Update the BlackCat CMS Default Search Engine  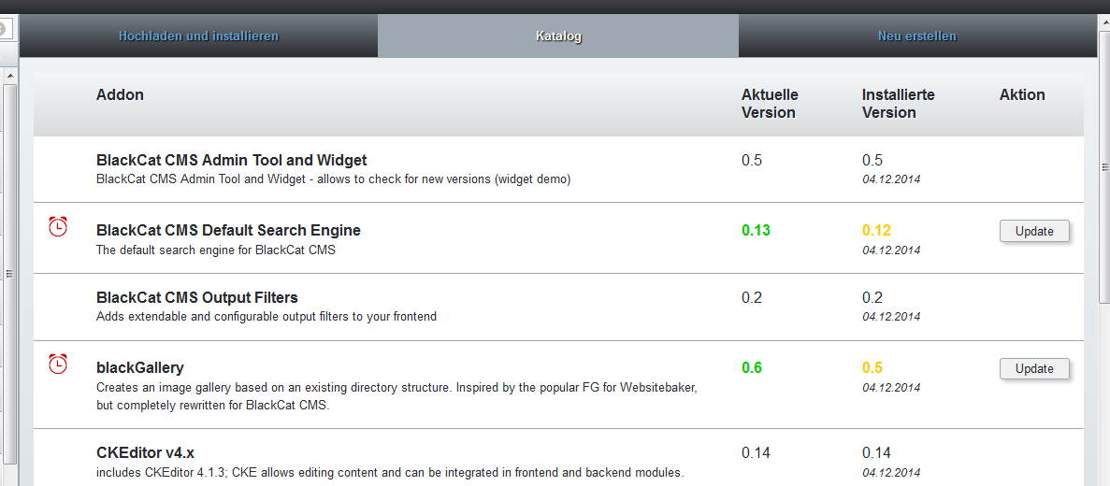(x=1034, y=232)
